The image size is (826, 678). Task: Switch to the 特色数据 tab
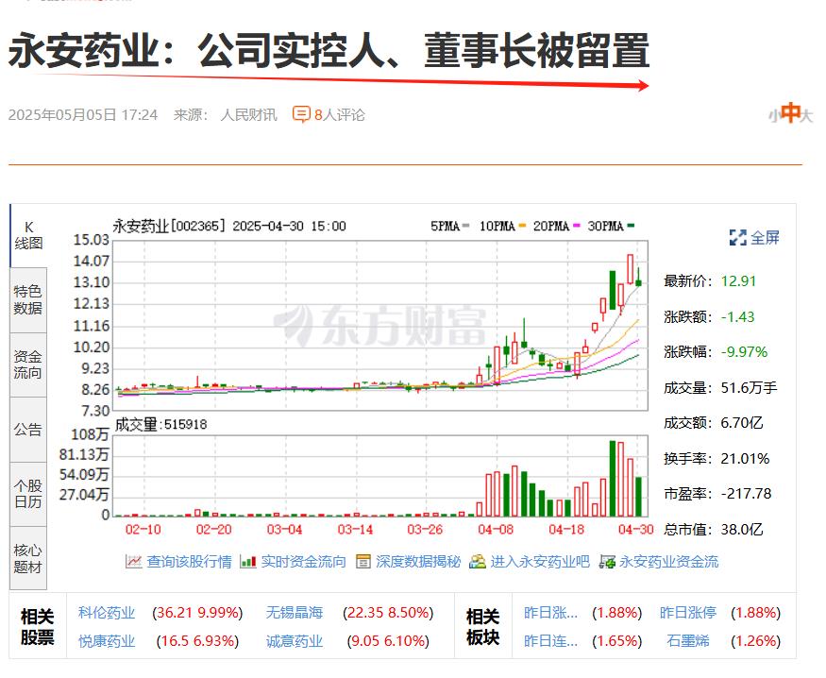pos(28,299)
